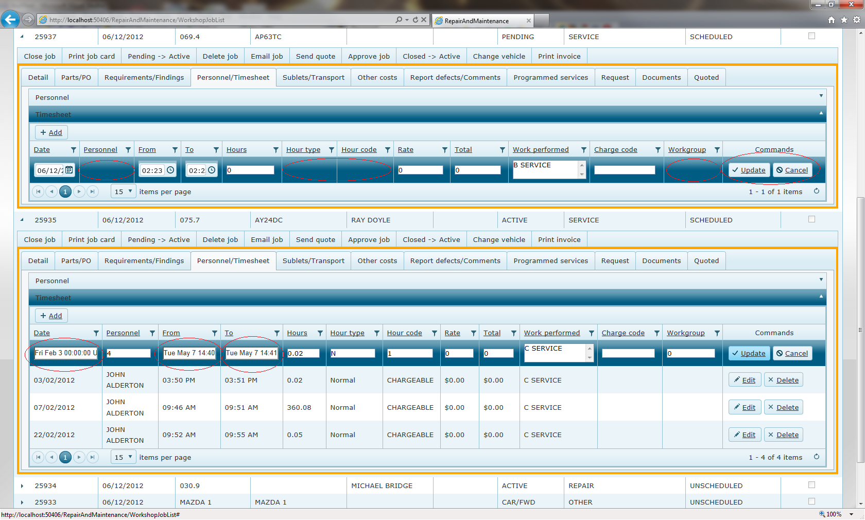The width and height of the screenshot is (865, 520).
Task: Collapse the Timesheet panel in job 25937
Action: pyautogui.click(x=821, y=113)
